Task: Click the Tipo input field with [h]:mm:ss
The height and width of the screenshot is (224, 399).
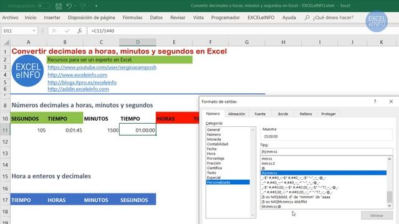Action: pos(327,152)
